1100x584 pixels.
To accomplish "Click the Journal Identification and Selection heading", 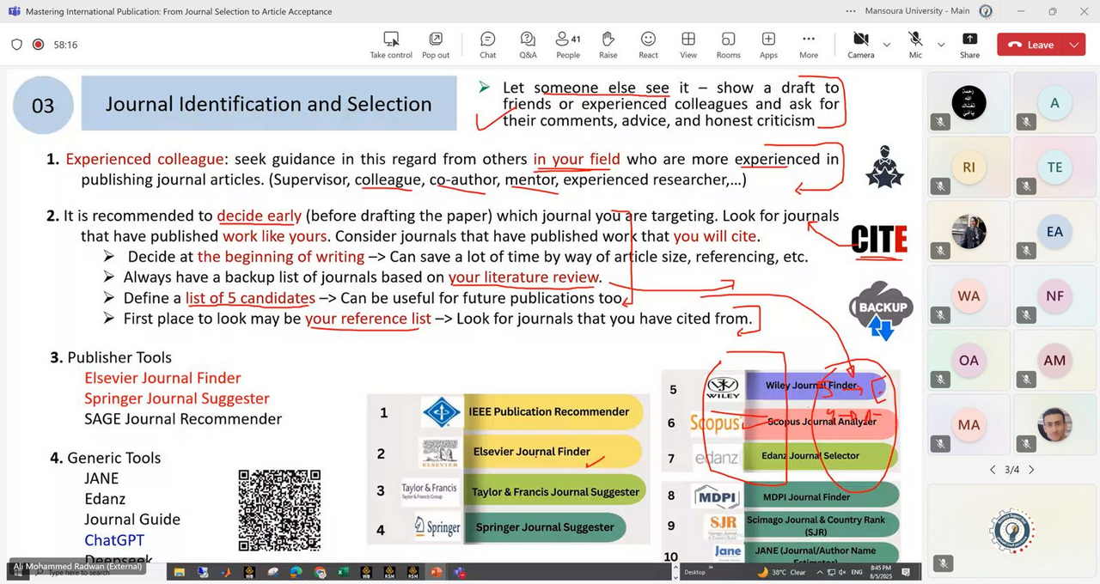I will (269, 104).
